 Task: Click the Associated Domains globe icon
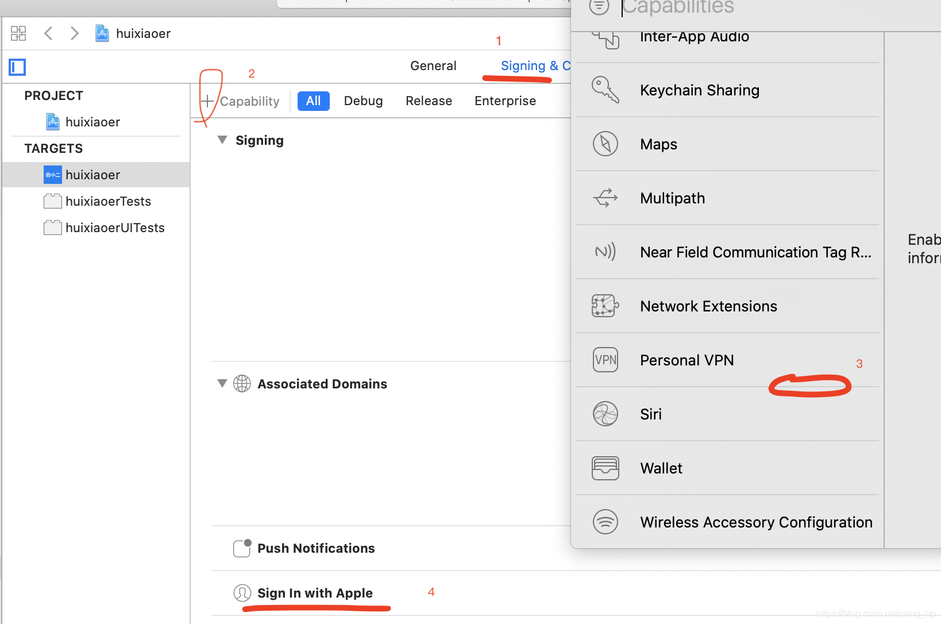click(242, 383)
